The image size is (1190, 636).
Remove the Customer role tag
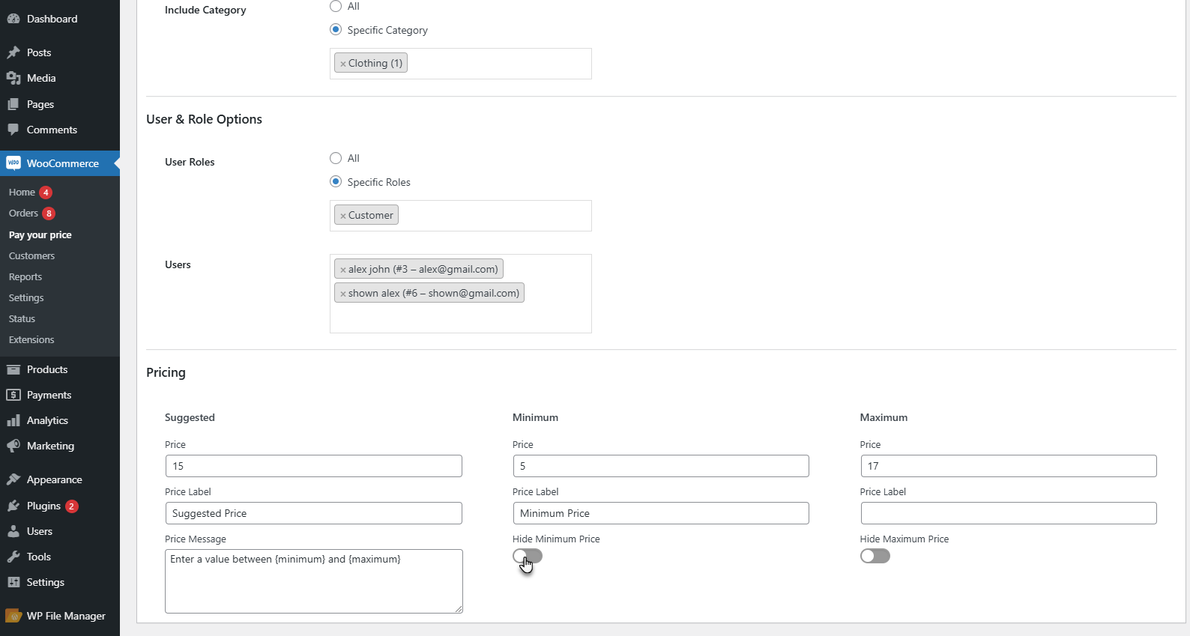(x=343, y=216)
